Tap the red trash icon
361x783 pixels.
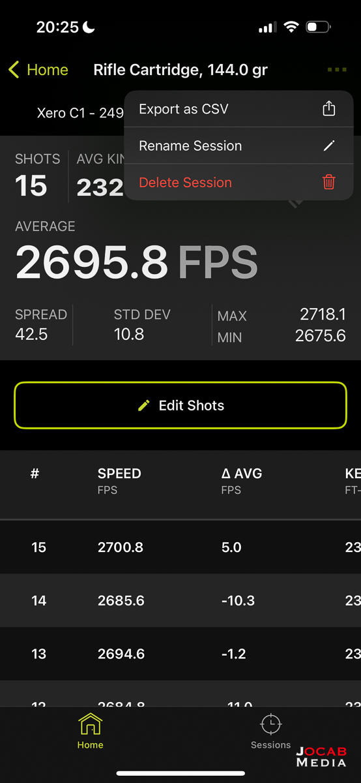pyautogui.click(x=329, y=182)
